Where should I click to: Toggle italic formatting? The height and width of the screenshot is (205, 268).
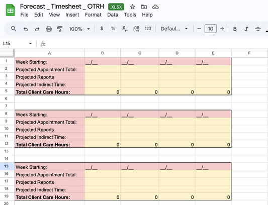pyautogui.click(x=246, y=29)
